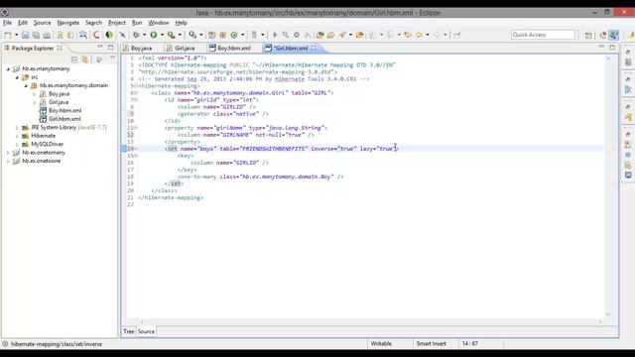Maximize the editor area
This screenshot has width=635, height=357.
[x=612, y=48]
